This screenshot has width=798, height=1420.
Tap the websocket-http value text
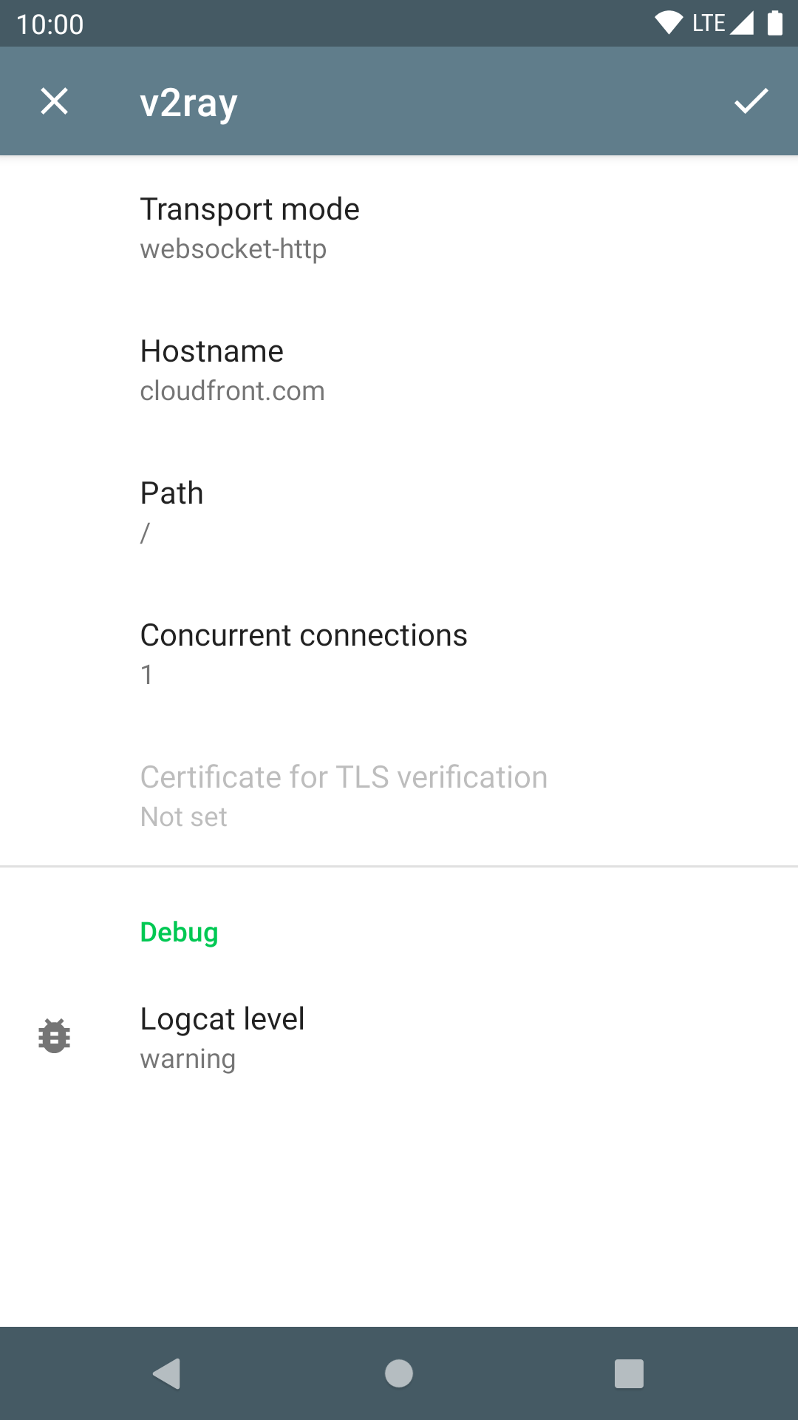tap(233, 249)
